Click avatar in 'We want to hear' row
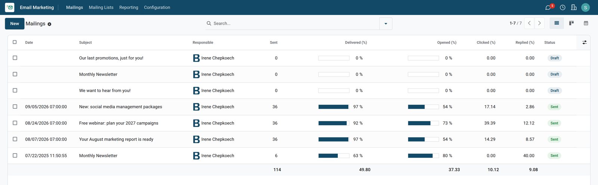The height and width of the screenshot is (185, 598). pos(196,90)
